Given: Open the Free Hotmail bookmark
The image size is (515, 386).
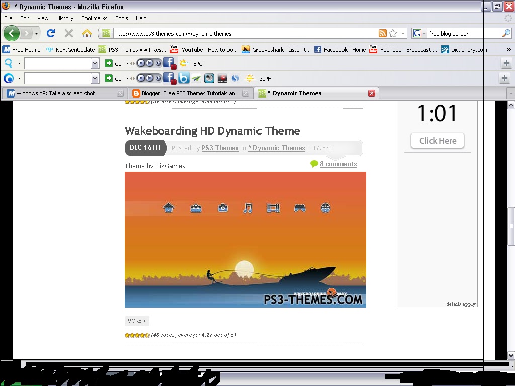Looking at the screenshot, I should [22, 50].
